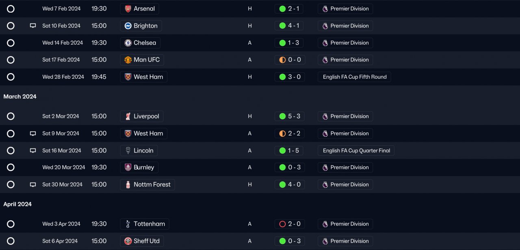Collapse the April 2024 section header
The width and height of the screenshot is (520, 250).
coord(17,204)
